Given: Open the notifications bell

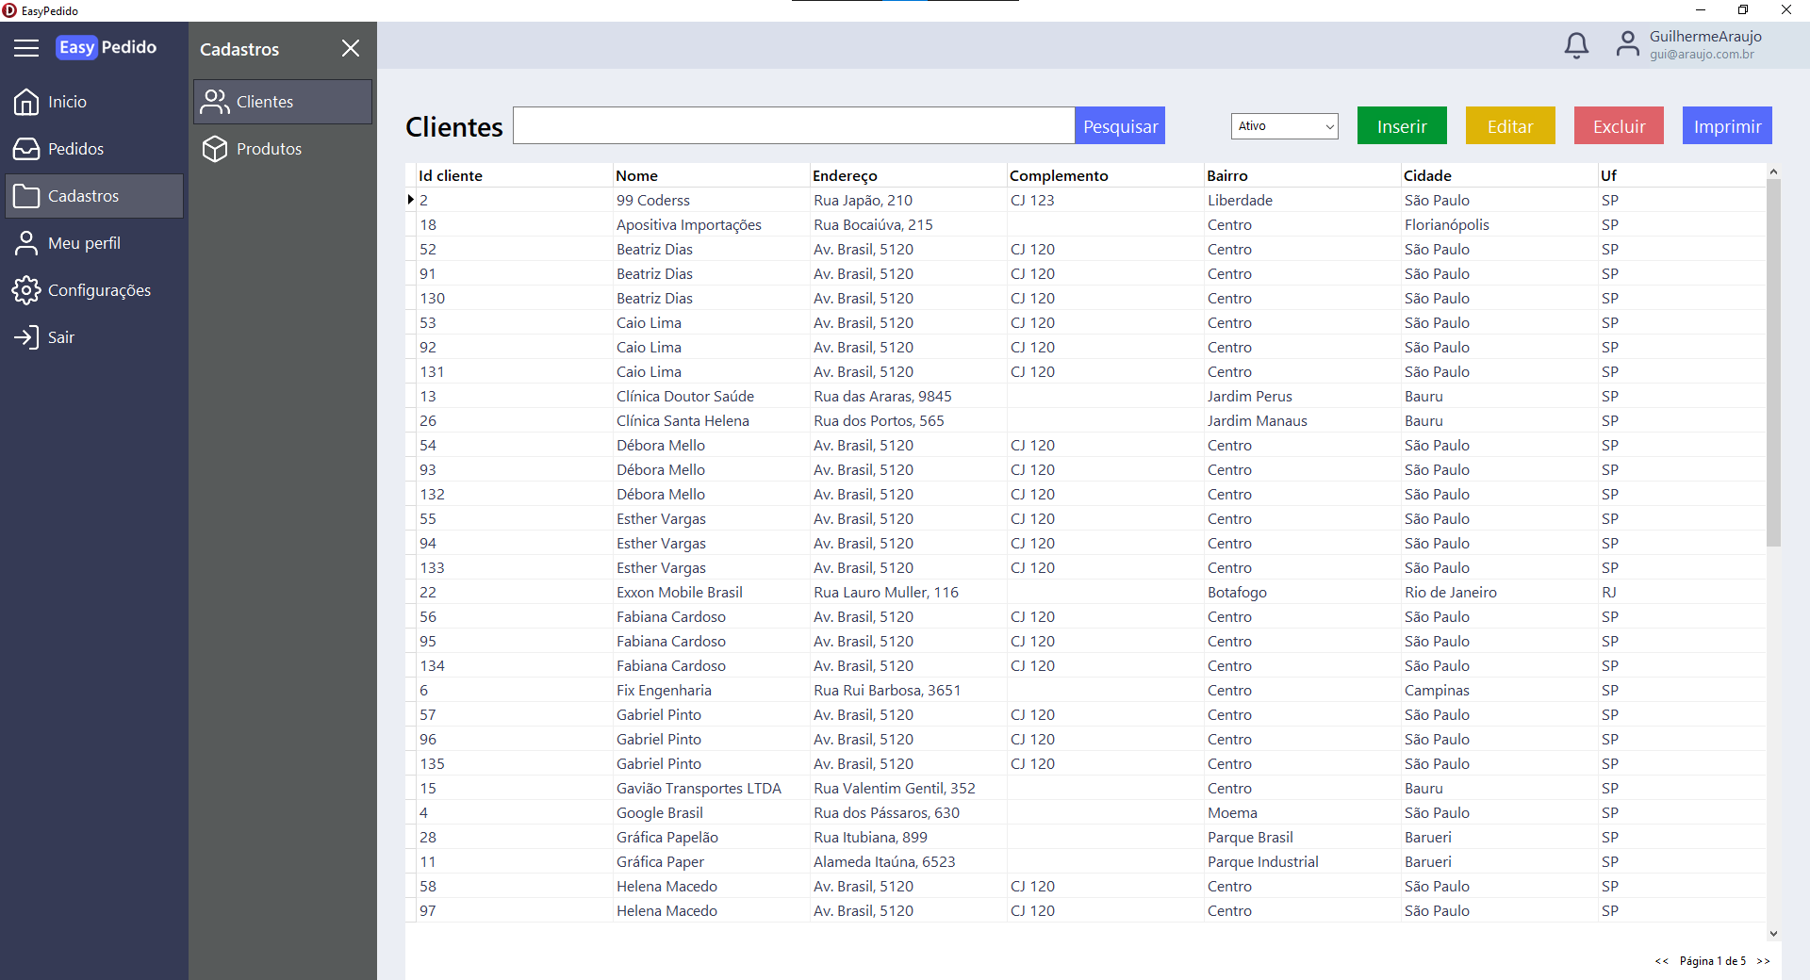Looking at the screenshot, I should point(1576,45).
